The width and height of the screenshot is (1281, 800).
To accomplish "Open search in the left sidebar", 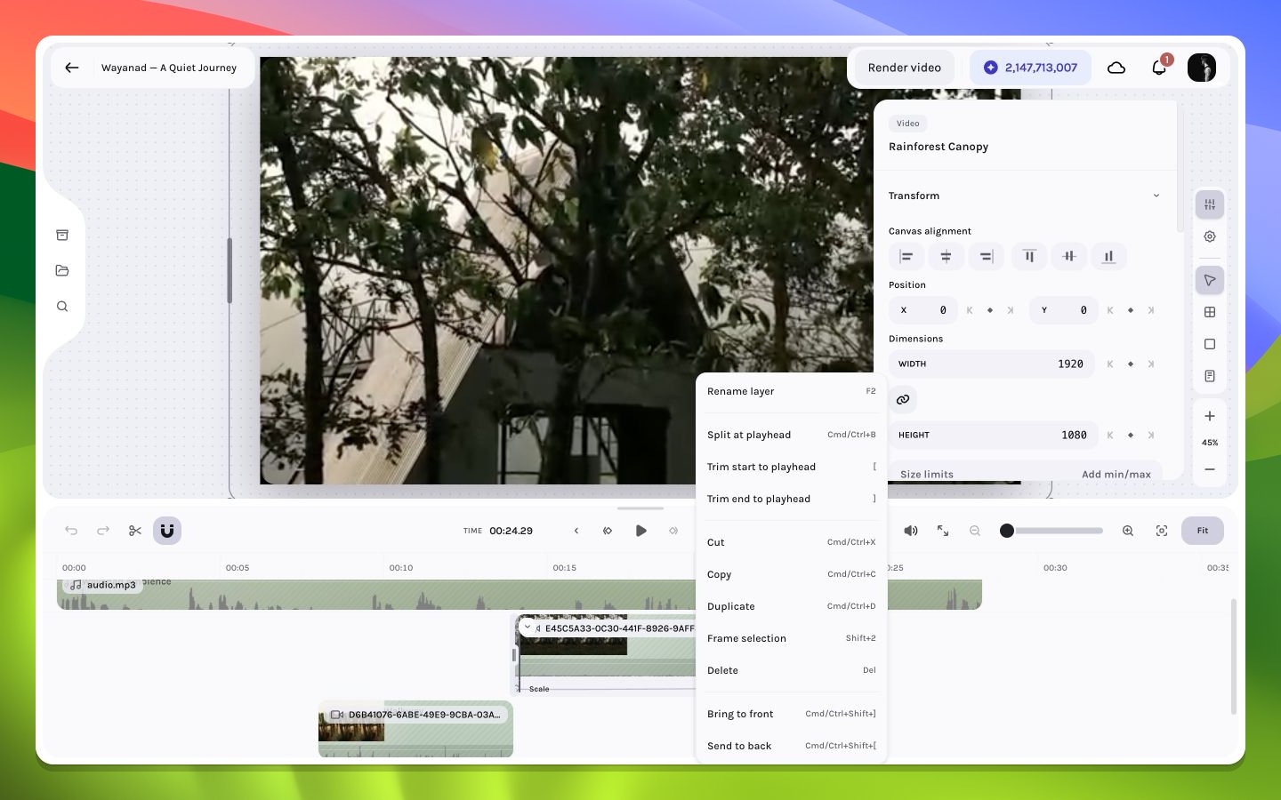I will pyautogui.click(x=62, y=307).
